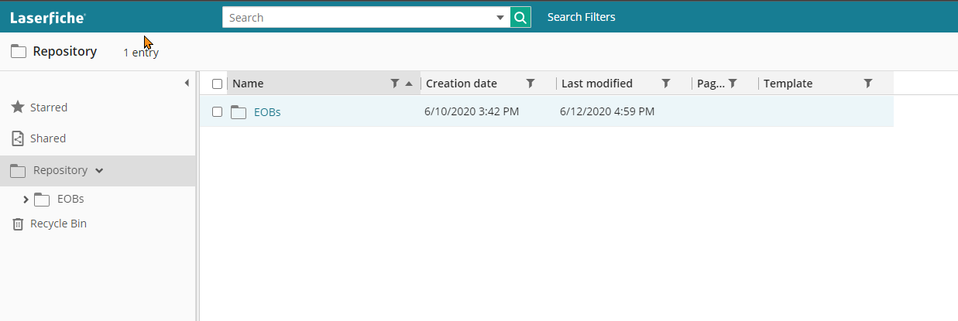This screenshot has width=958, height=321.
Task: Sort by the Name column header
Action: coord(248,84)
